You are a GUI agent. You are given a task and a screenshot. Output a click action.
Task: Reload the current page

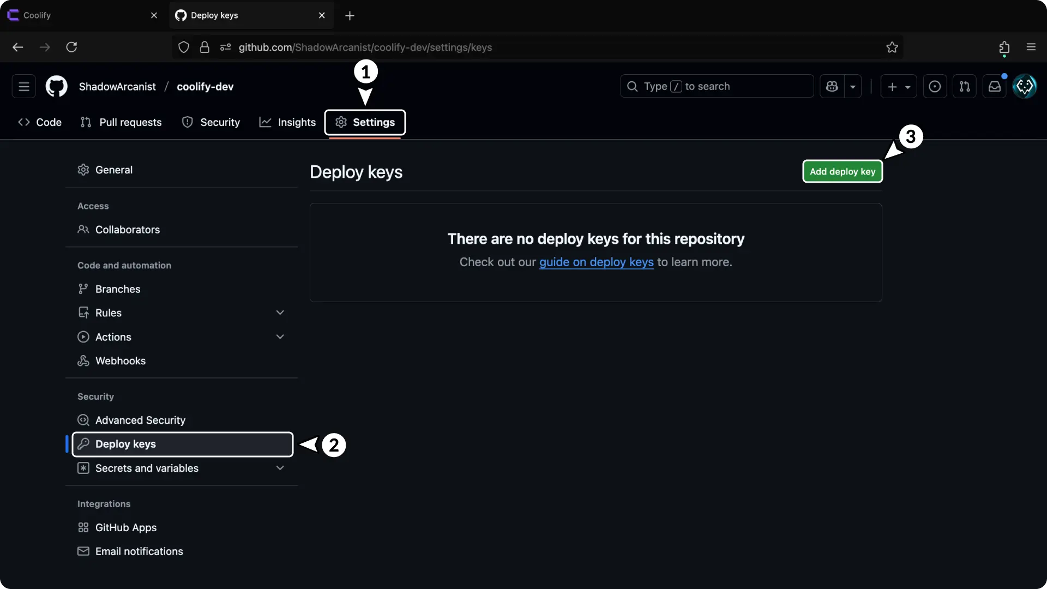click(x=71, y=47)
